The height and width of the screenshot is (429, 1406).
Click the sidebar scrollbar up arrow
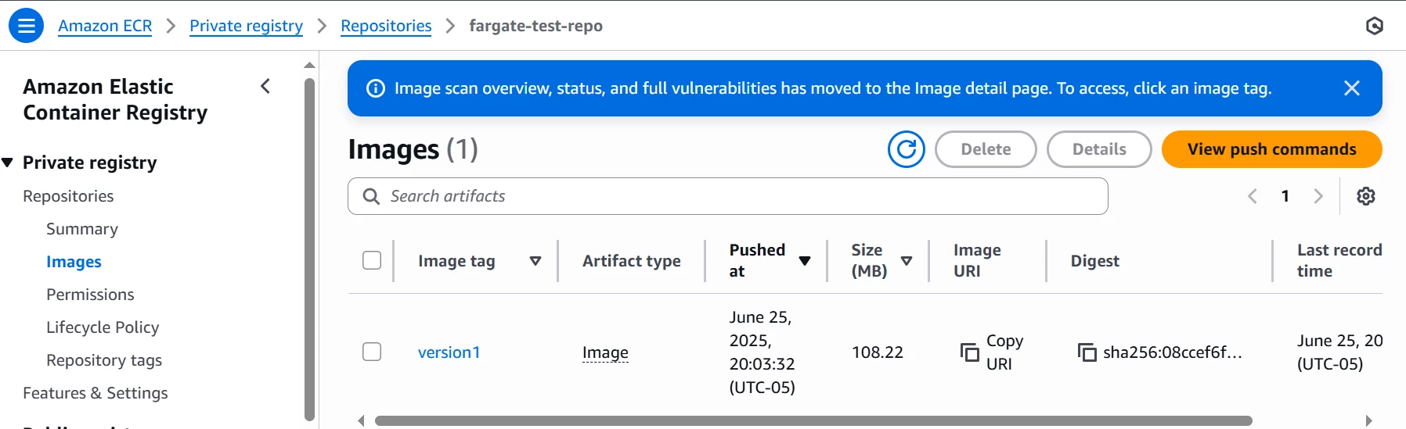tap(309, 66)
